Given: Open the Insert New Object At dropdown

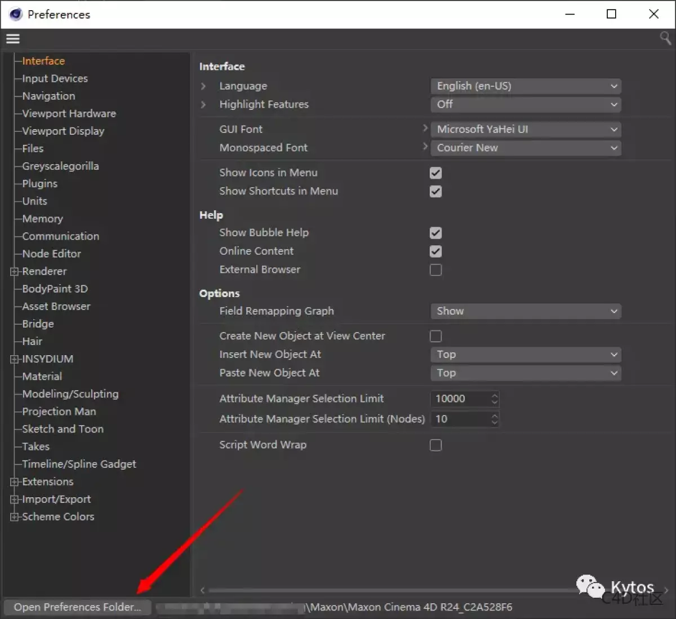Looking at the screenshot, I should 525,355.
